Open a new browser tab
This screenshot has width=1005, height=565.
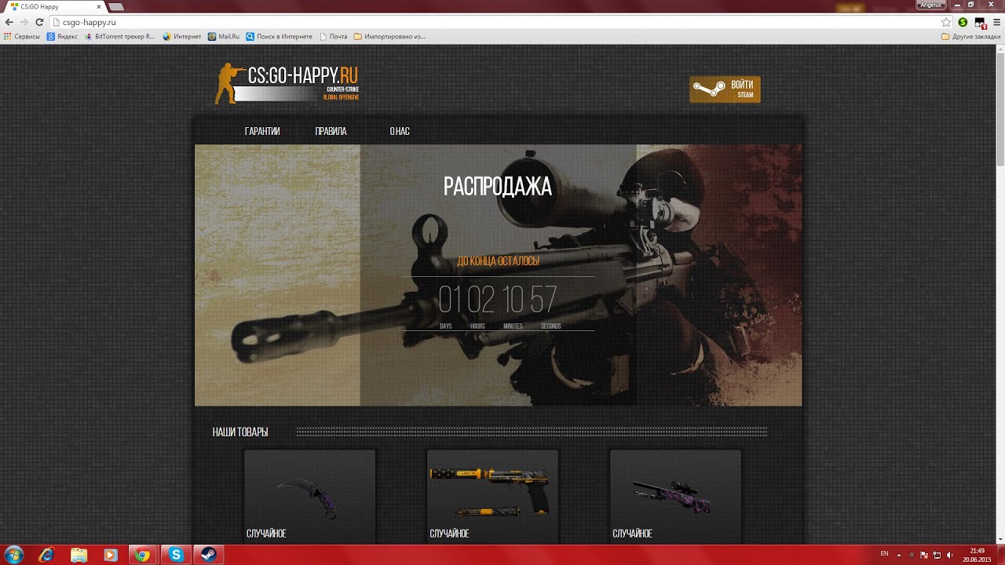pyautogui.click(x=115, y=6)
